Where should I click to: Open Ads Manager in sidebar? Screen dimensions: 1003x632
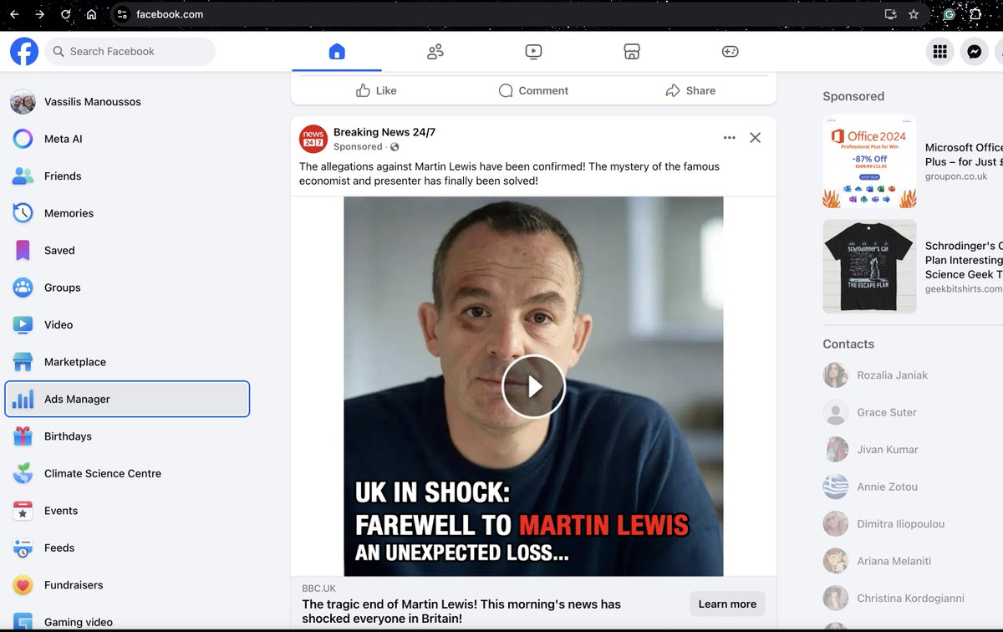[x=127, y=399]
